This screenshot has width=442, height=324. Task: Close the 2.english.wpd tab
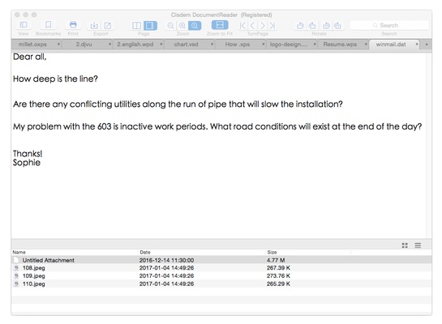click(161, 45)
